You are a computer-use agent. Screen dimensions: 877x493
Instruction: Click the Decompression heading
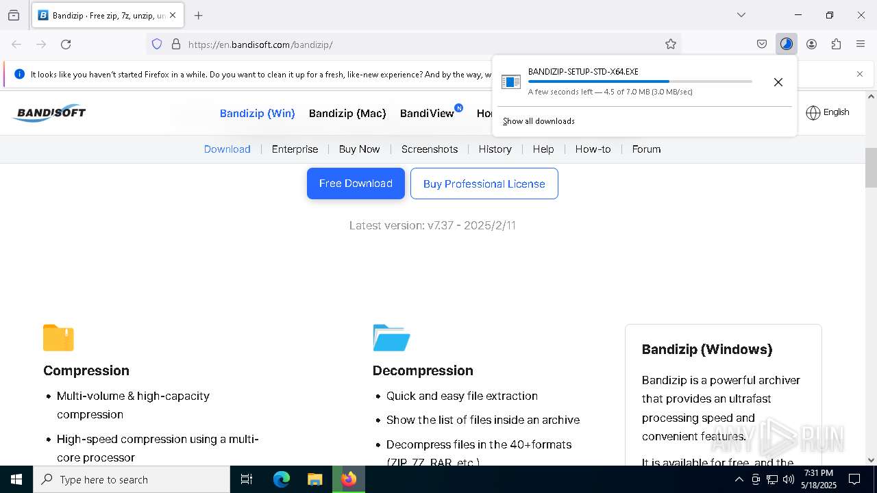point(423,370)
